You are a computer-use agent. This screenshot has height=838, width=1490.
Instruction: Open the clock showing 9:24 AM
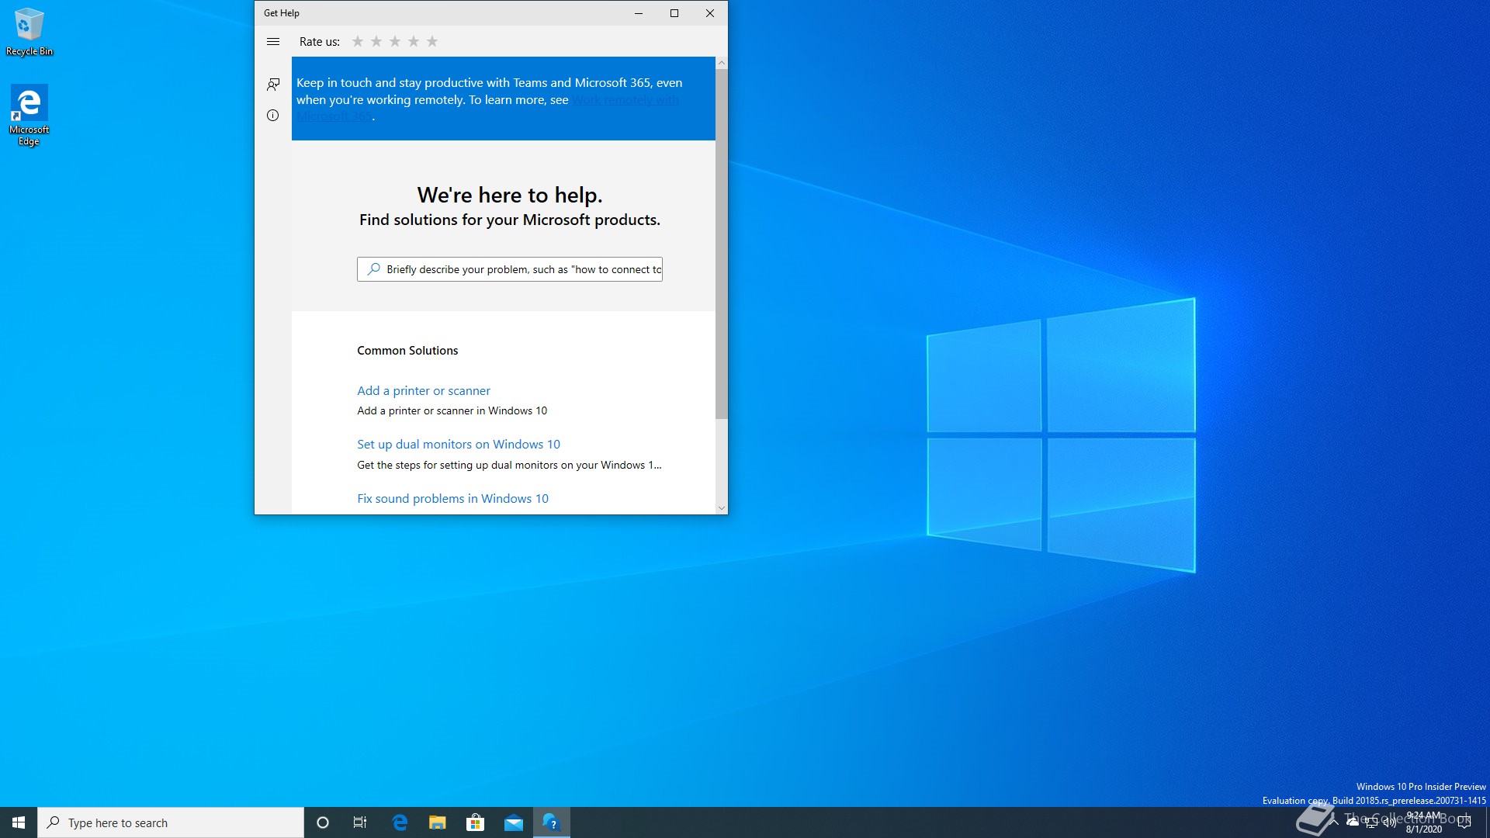click(x=1424, y=822)
